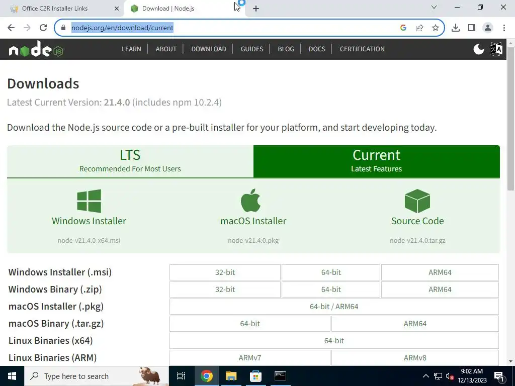
Task: Click the taskbar search box
Action: coord(96,376)
